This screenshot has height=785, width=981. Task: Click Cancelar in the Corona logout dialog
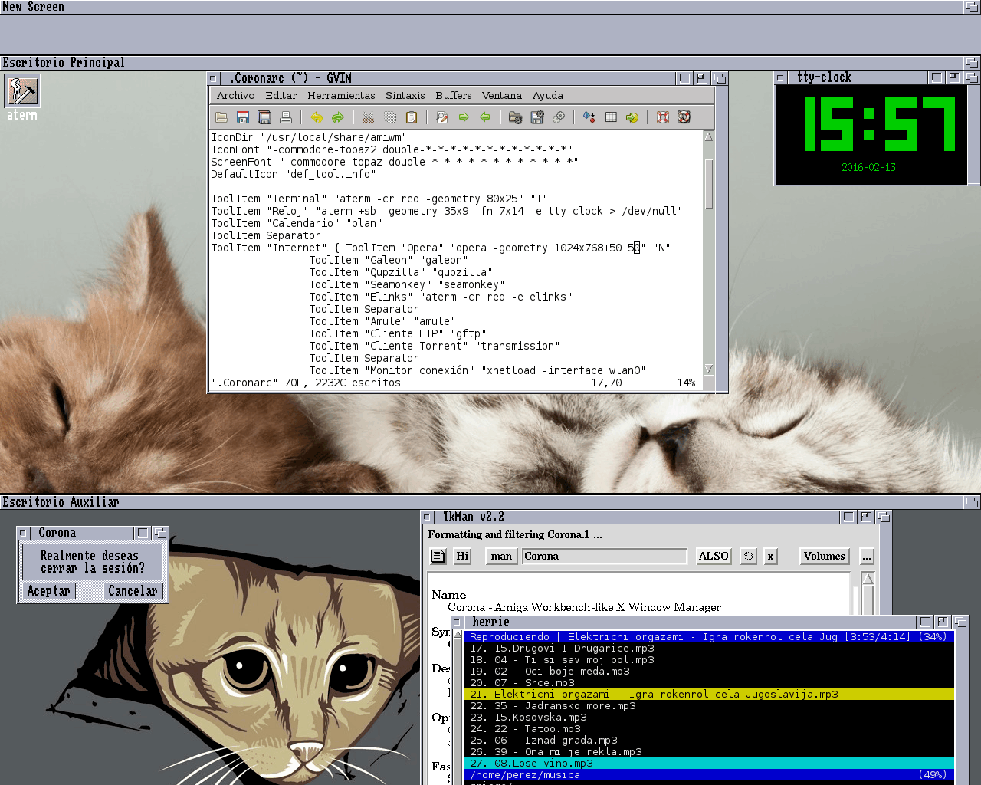click(x=133, y=591)
